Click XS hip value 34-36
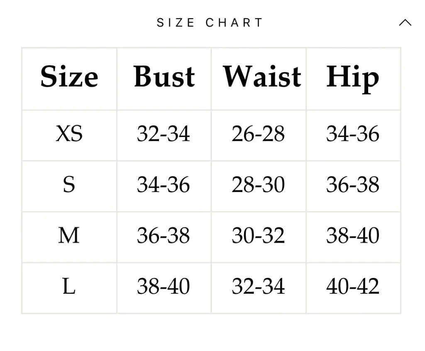Screen dimensions: 425x351 coord(353,134)
